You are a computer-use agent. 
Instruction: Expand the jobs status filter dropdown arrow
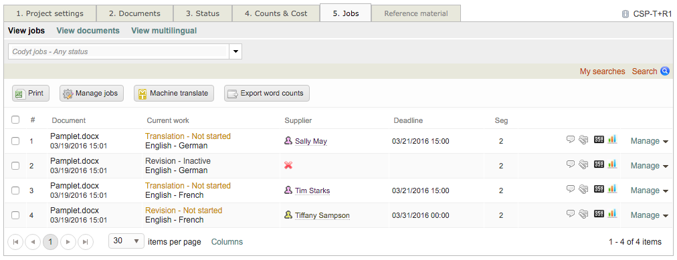[235, 51]
